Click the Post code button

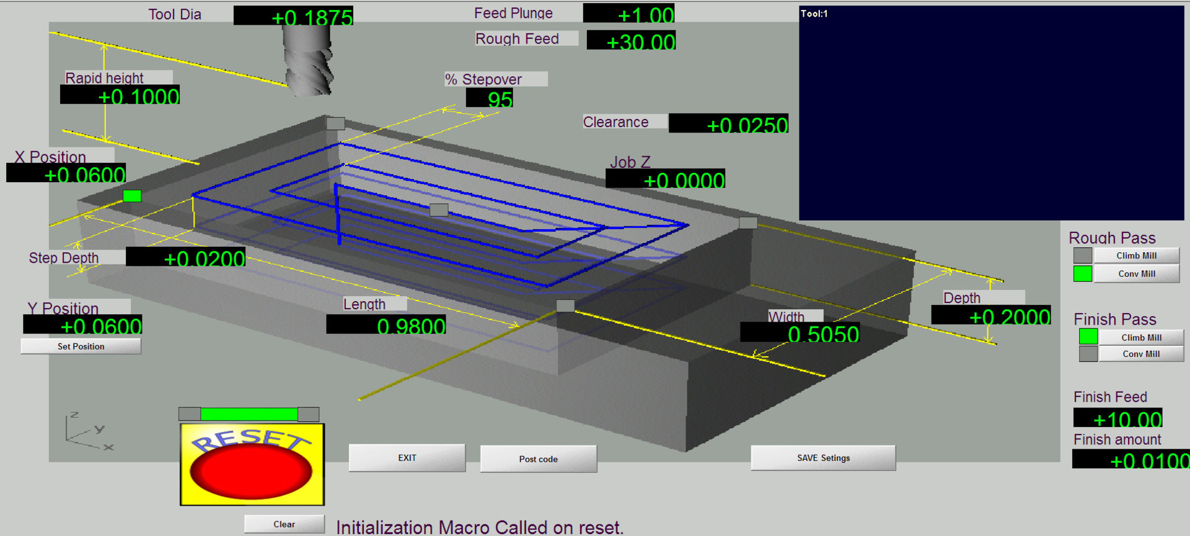(x=538, y=459)
